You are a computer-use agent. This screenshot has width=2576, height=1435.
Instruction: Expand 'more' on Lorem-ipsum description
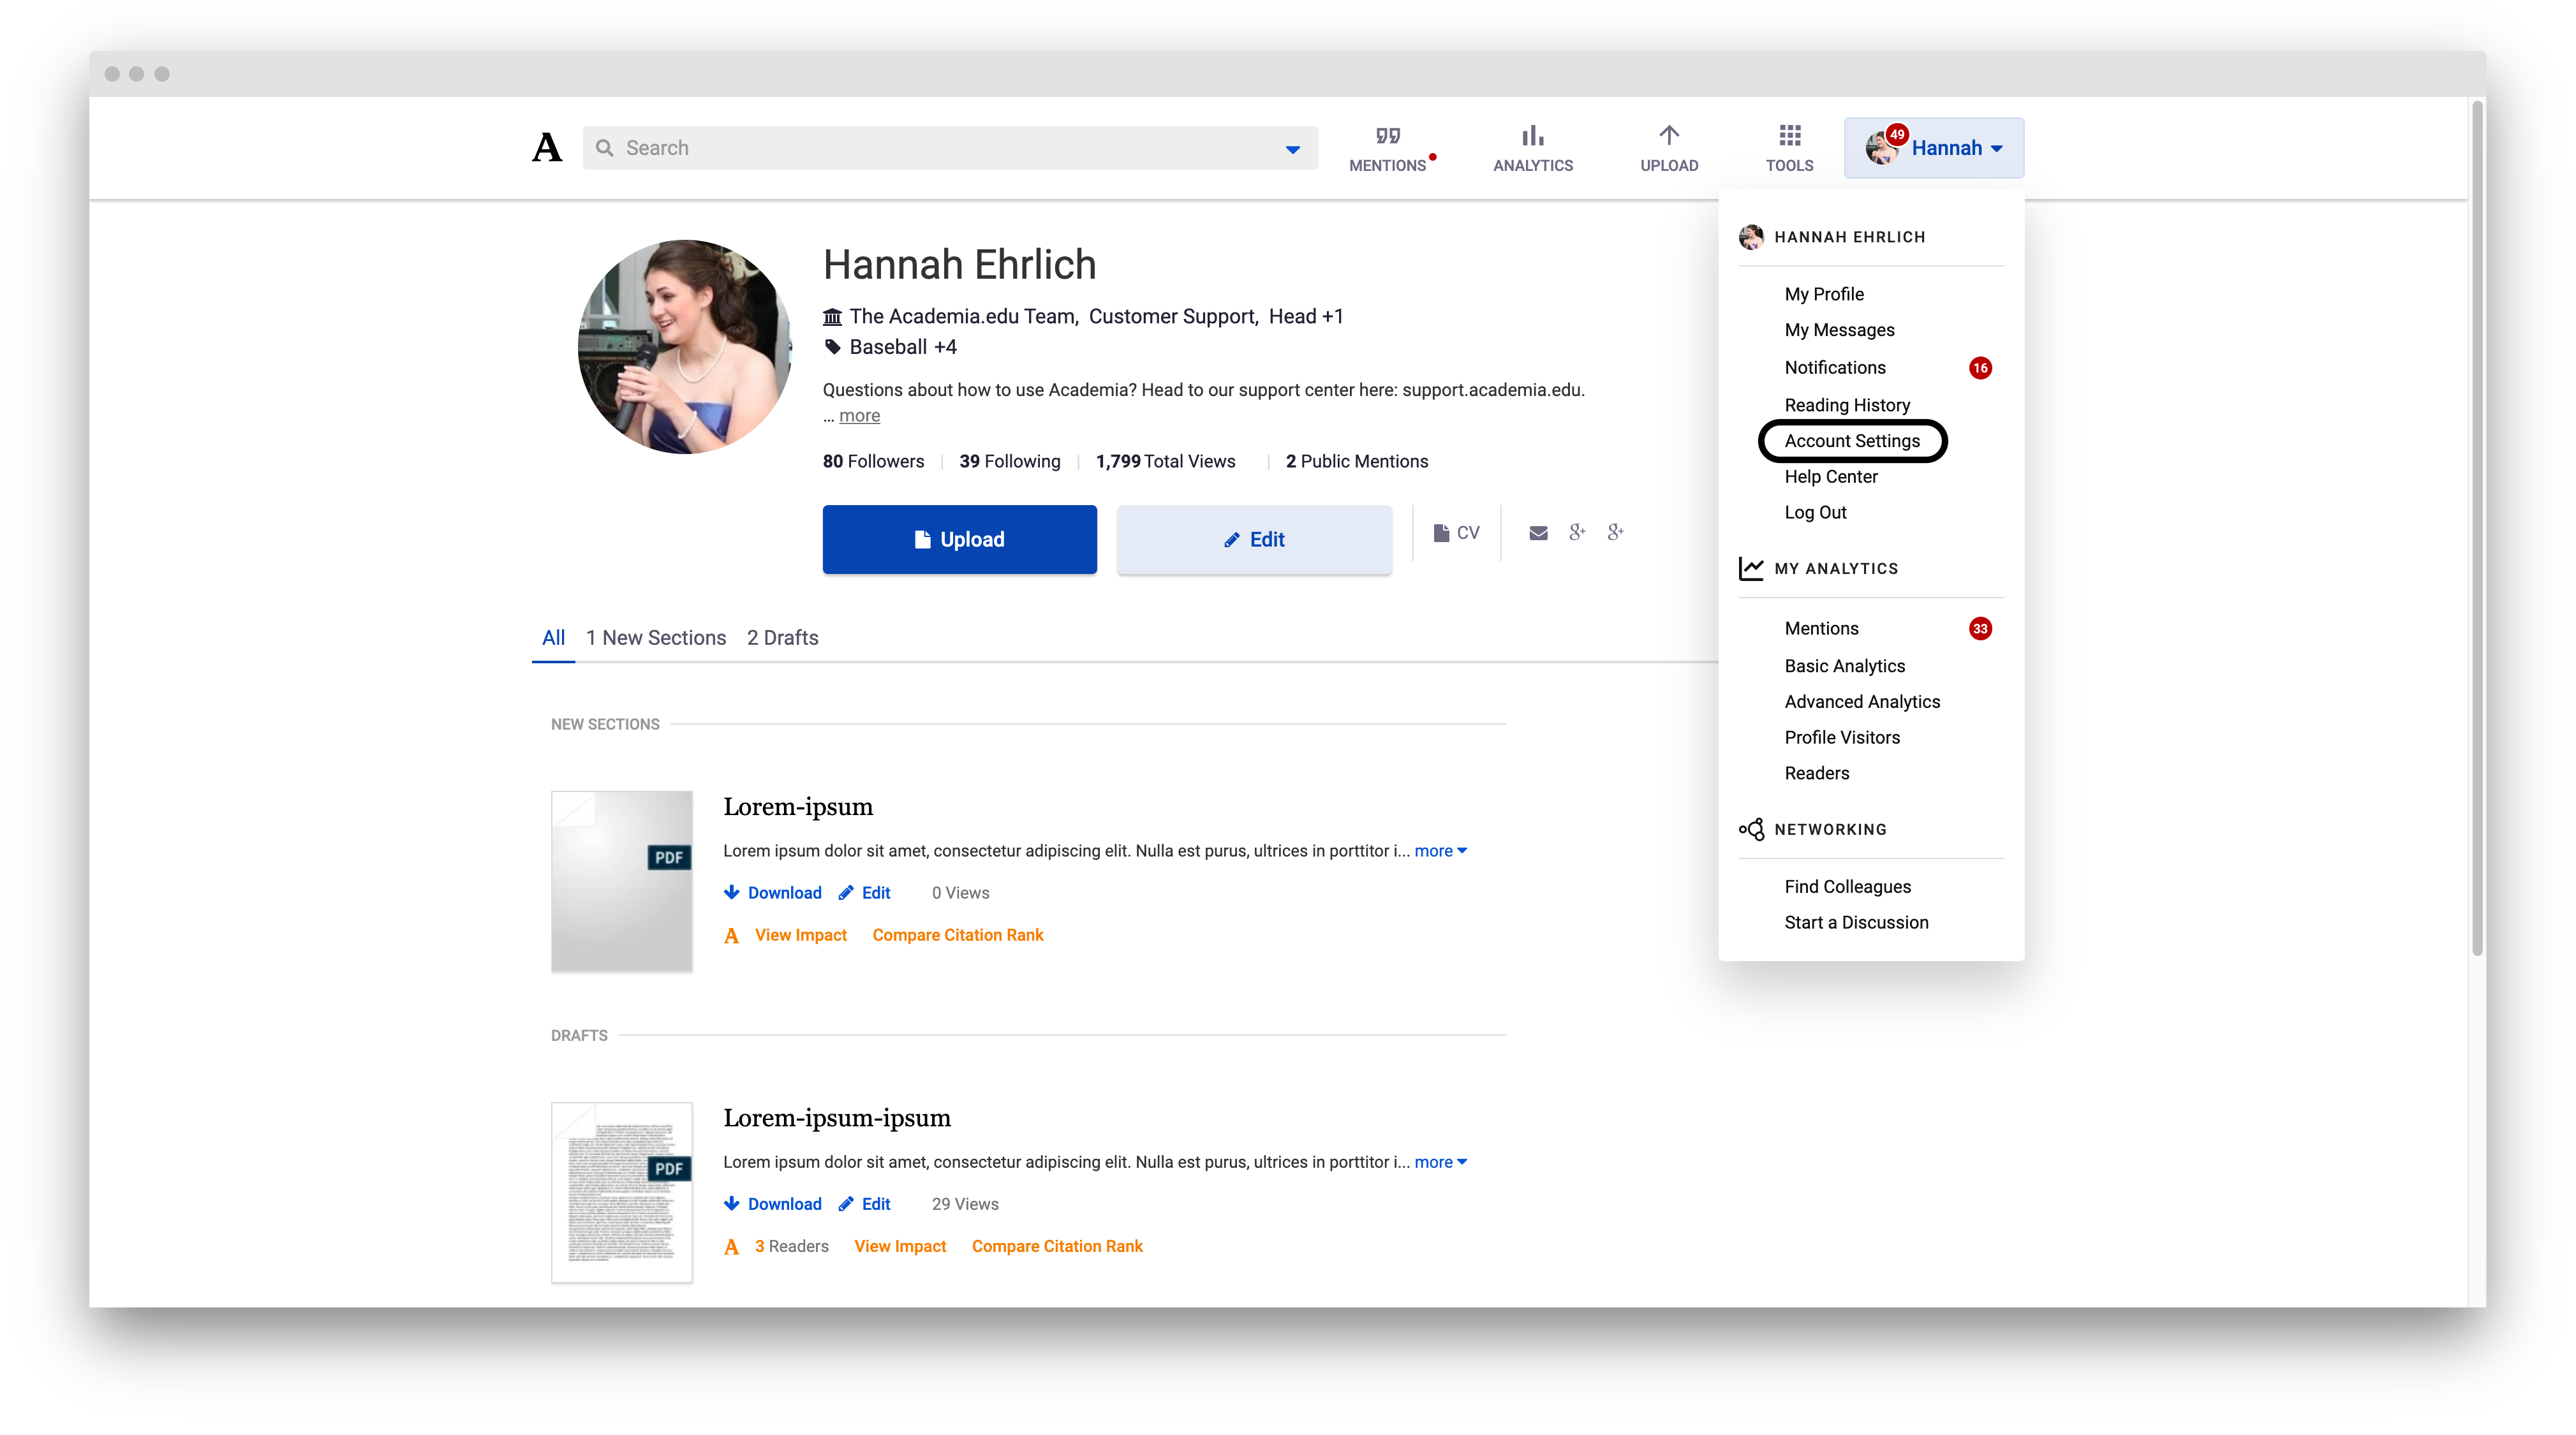coord(1440,851)
